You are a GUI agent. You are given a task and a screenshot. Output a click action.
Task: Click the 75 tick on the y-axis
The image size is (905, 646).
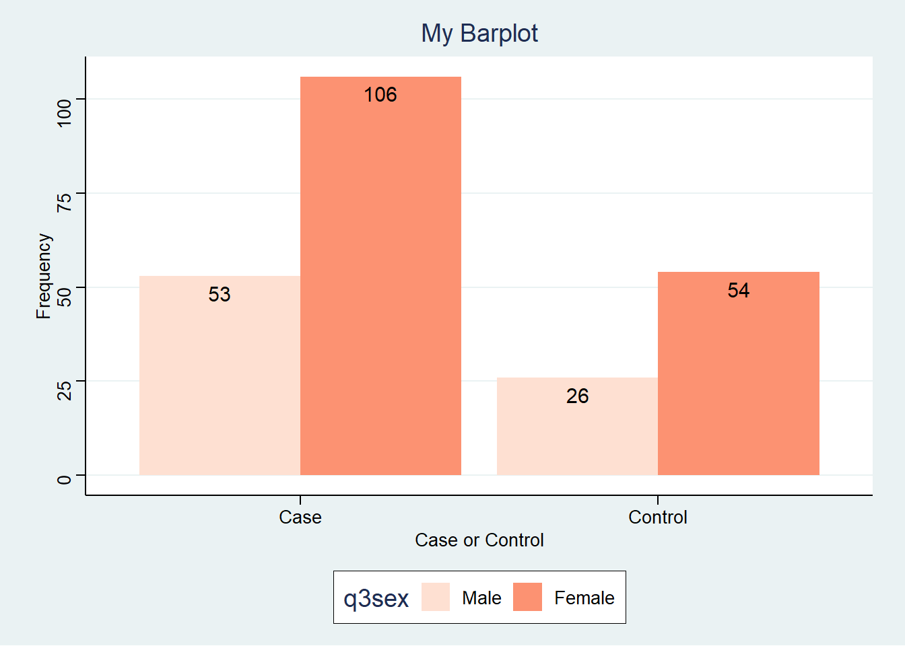pyautogui.click(x=64, y=202)
